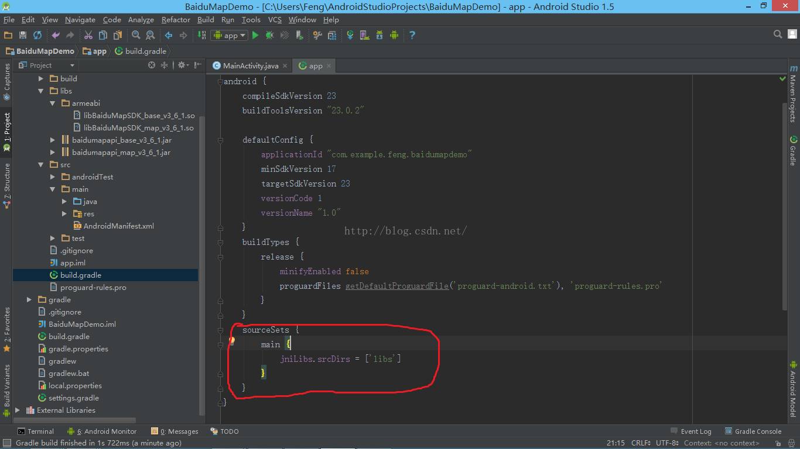Open Replace toolbar icon

tap(151, 35)
